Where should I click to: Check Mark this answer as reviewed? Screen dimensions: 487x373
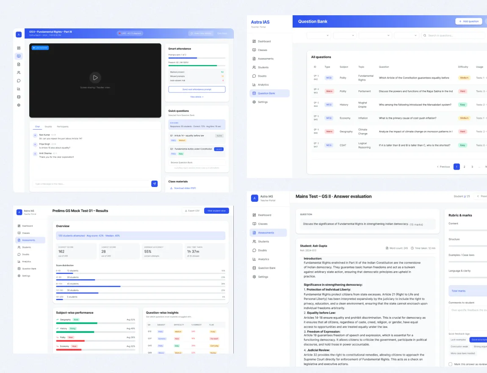pyautogui.click(x=450, y=364)
